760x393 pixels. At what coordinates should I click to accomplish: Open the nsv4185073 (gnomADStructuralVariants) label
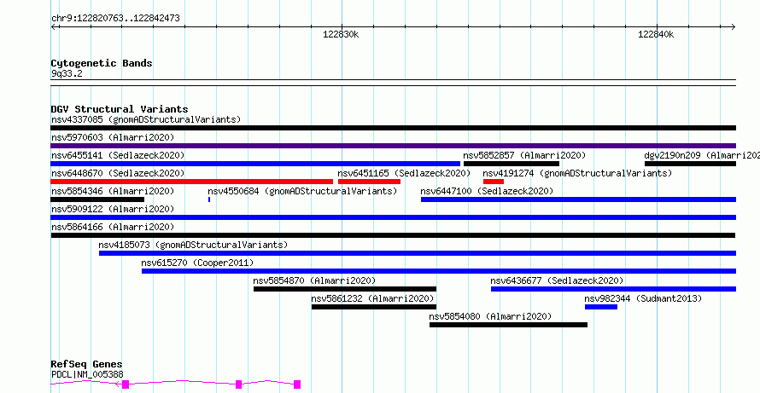coord(193,245)
